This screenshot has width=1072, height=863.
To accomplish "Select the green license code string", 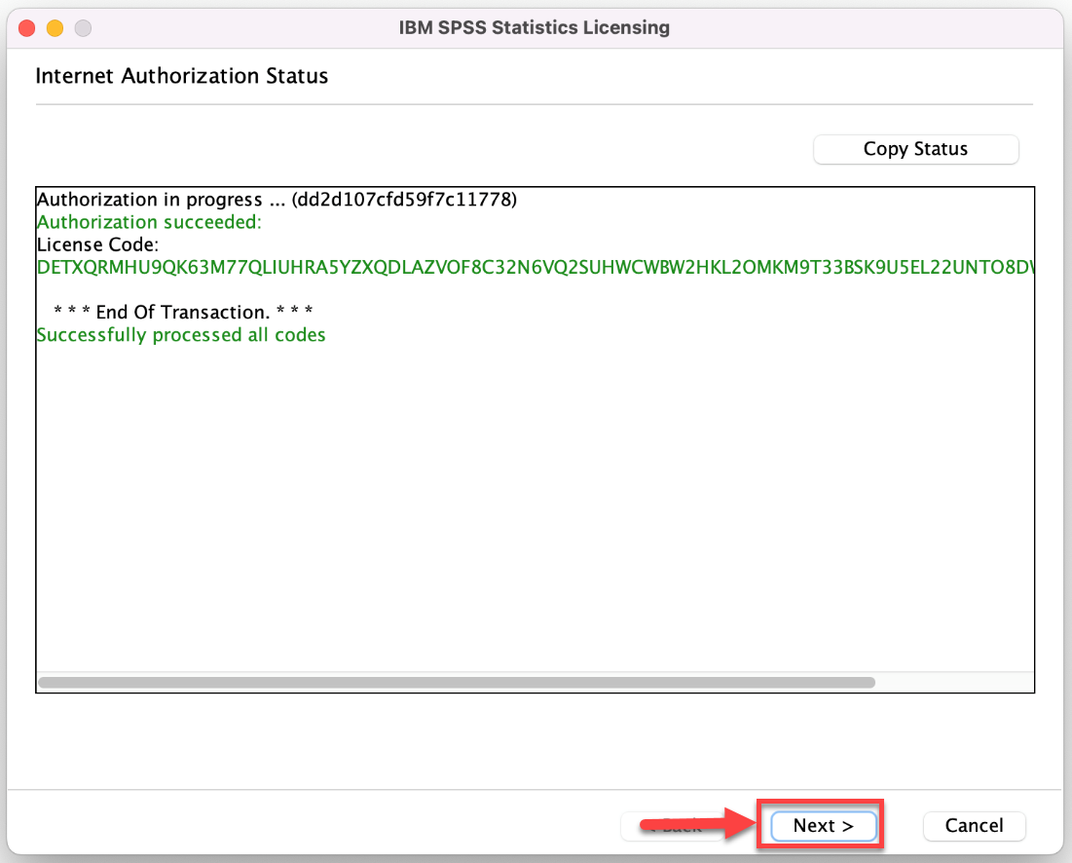I will tap(536, 267).
